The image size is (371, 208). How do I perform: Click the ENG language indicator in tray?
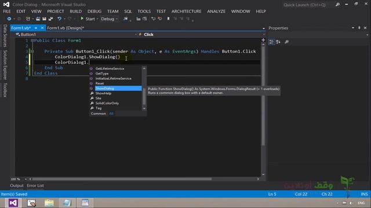point(361,203)
